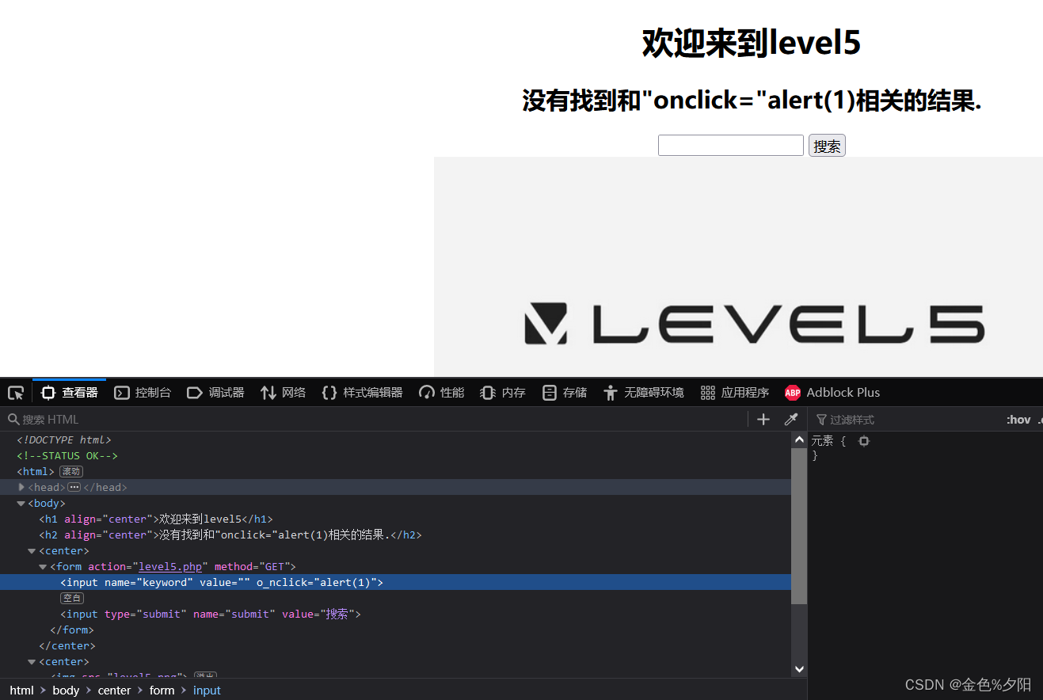
Task: Select the h2 没有找到和 markup row
Action: pyautogui.click(x=395, y=535)
